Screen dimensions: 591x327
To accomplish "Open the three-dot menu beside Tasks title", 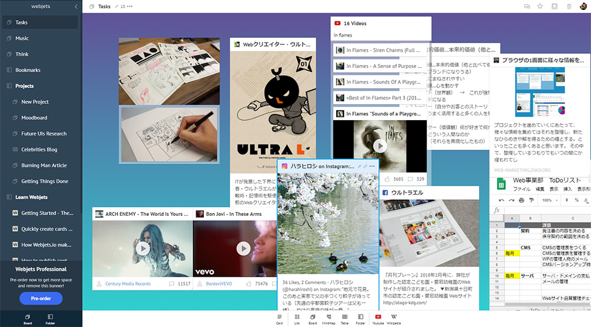I will pos(129,7).
